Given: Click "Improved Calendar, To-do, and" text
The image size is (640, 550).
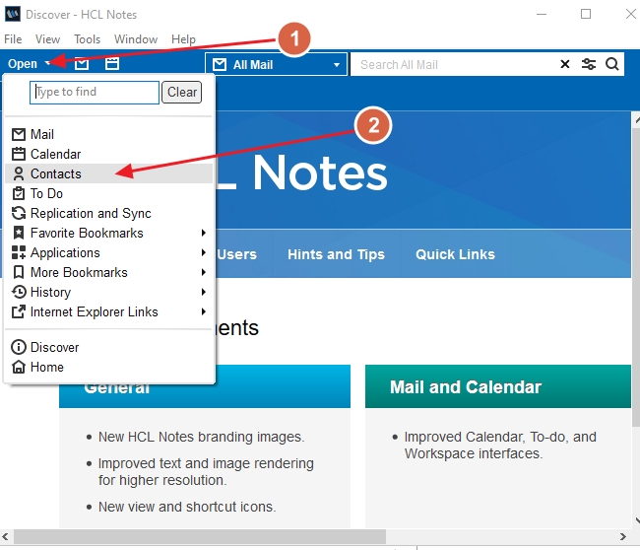Looking at the screenshot, I should tap(500, 437).
